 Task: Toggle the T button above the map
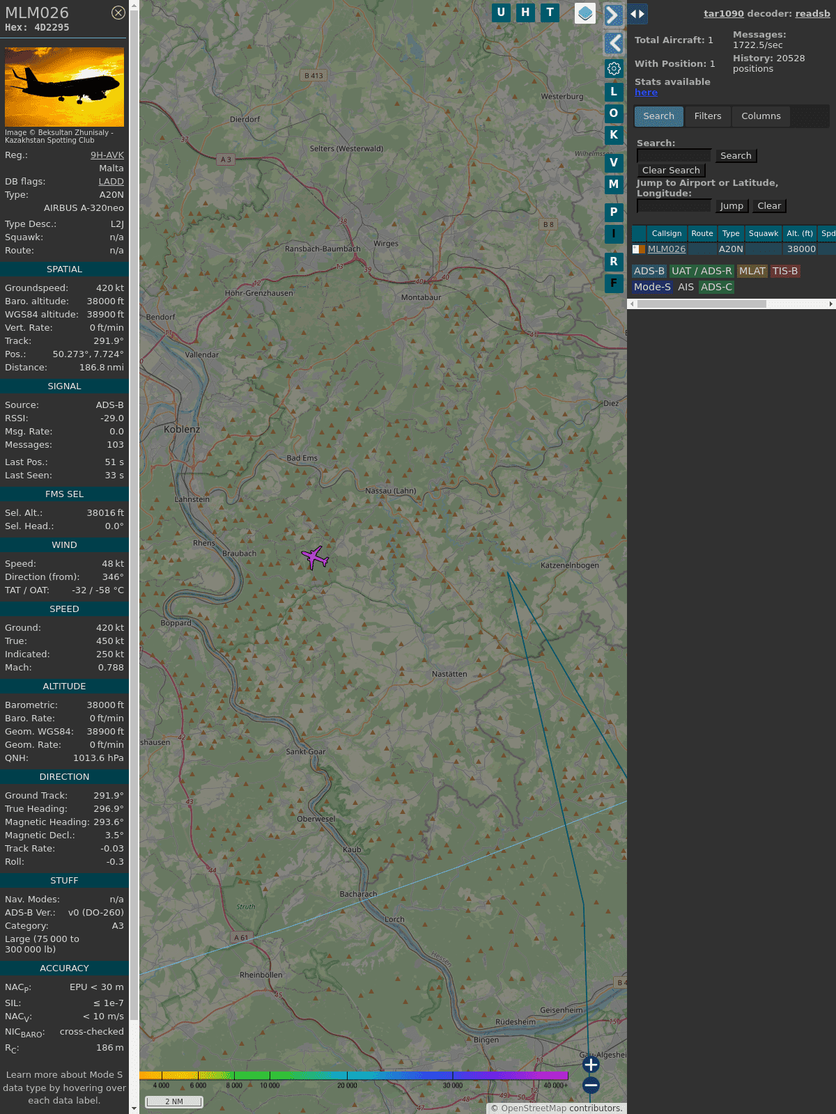click(x=550, y=13)
